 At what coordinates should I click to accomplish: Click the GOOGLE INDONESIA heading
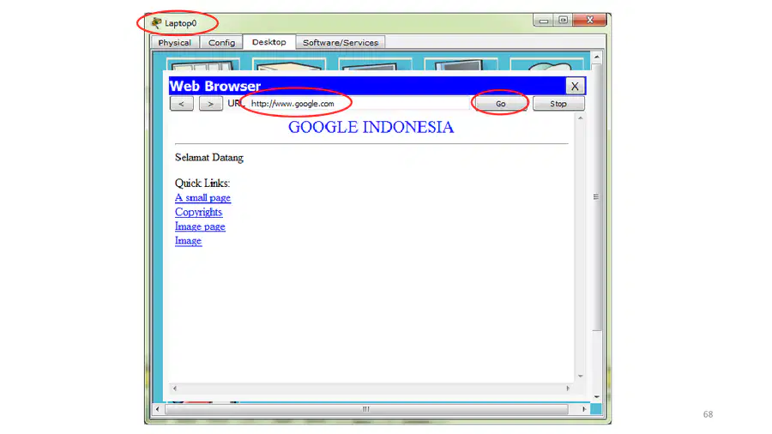pos(371,127)
